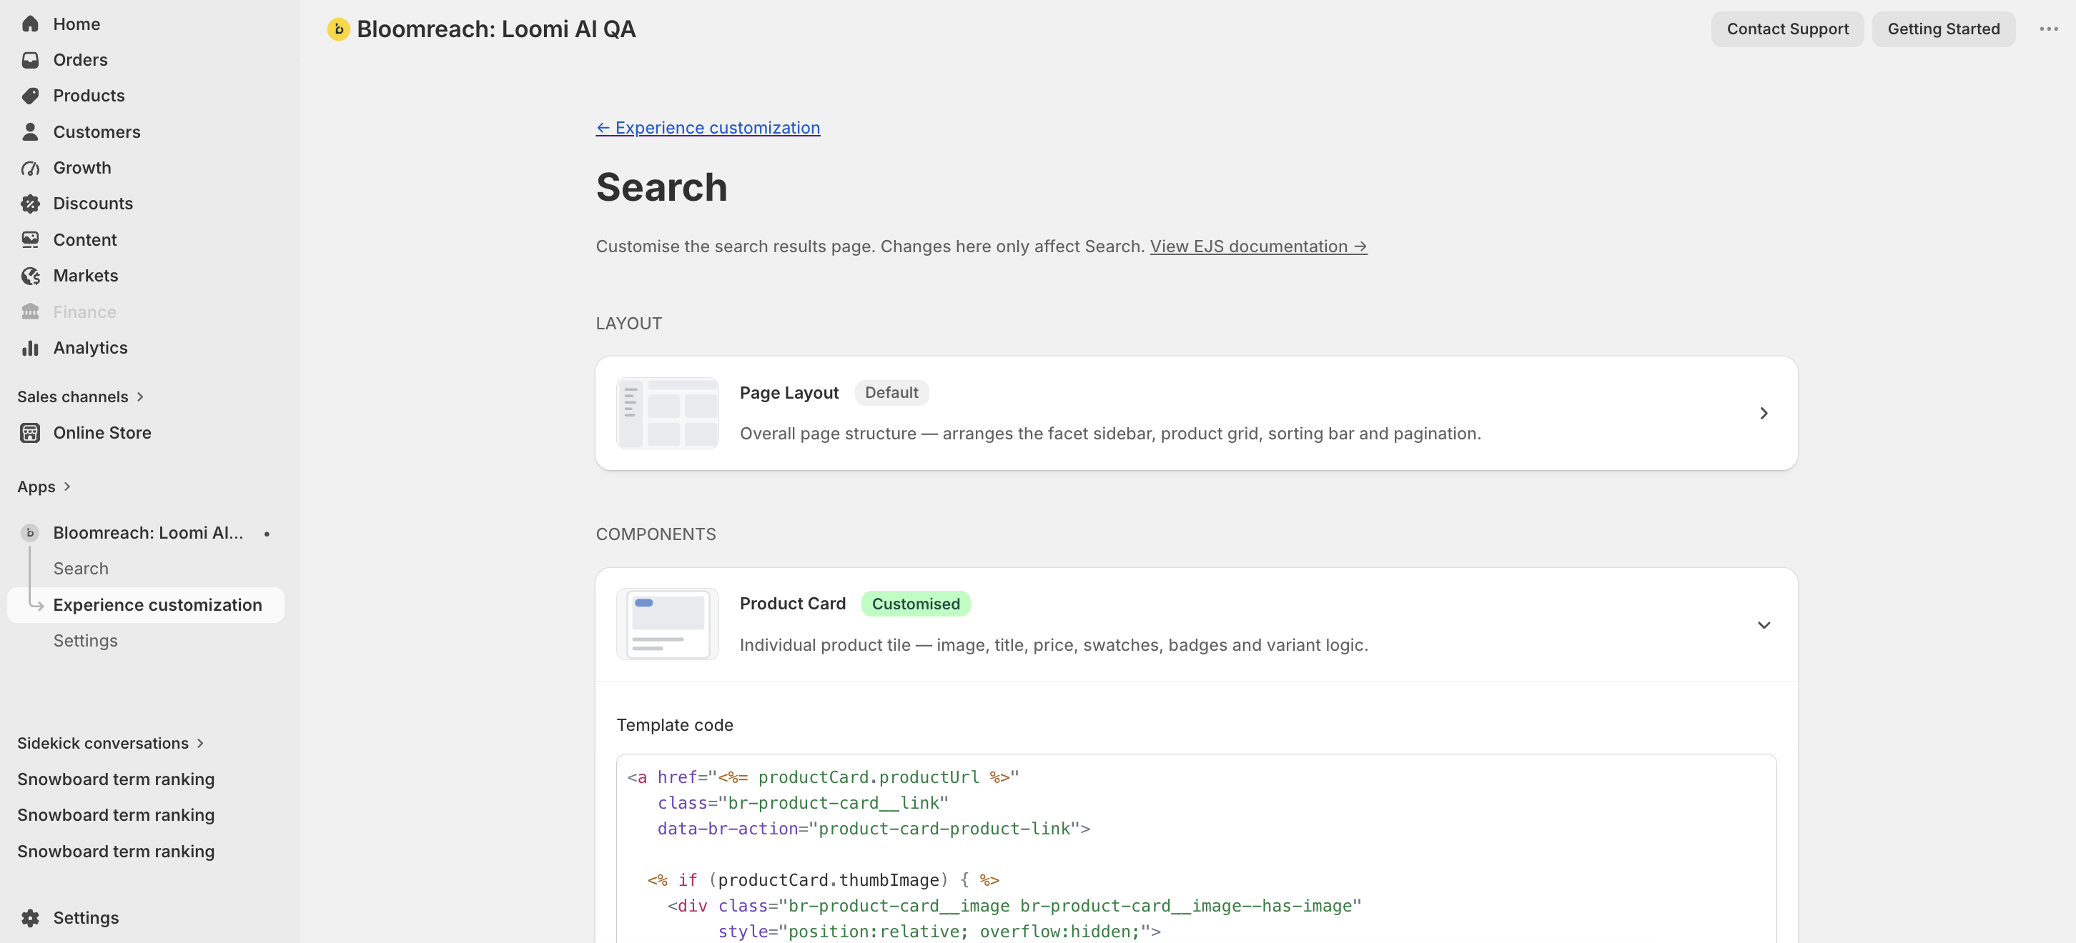Click the Product Card thumbnail
Screen dimensions: 2076x943
tap(667, 624)
